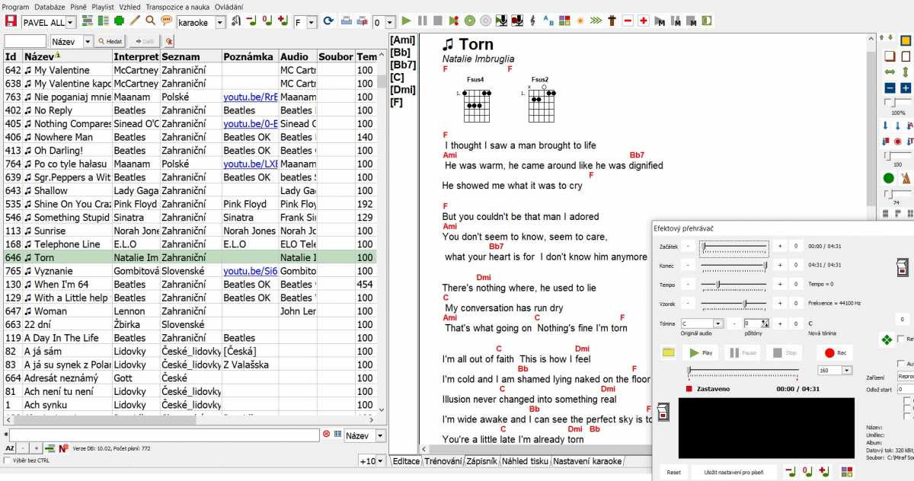
Task: Click the microphone with red record icon
Action: (517, 21)
